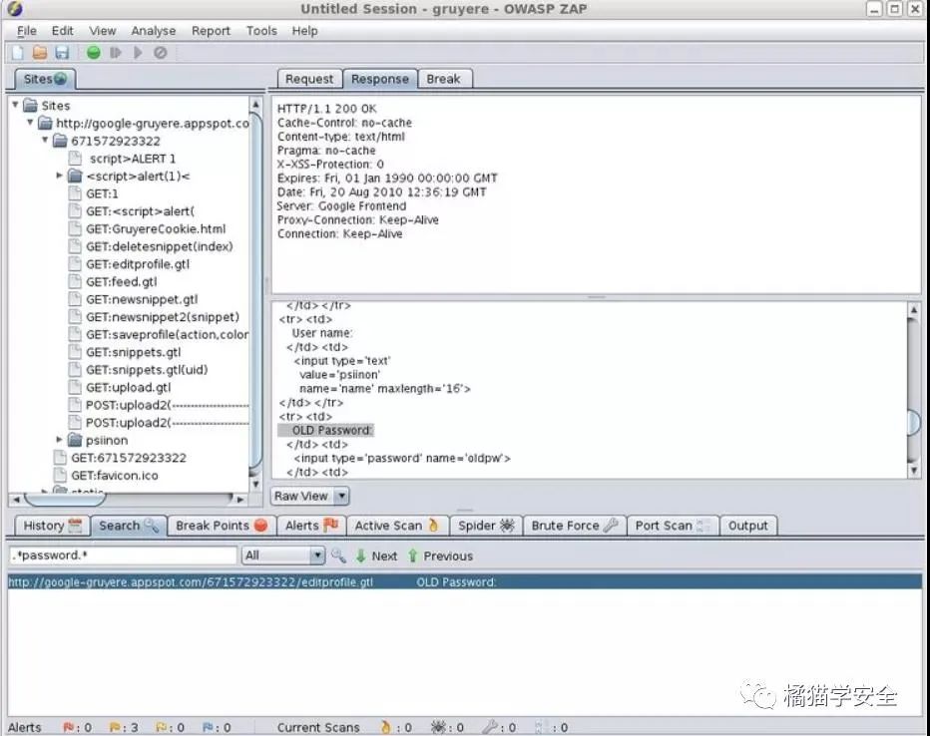Viewport: 930px width, 736px height.
Task: Click the status bar active scan flame icon
Action: [386, 727]
